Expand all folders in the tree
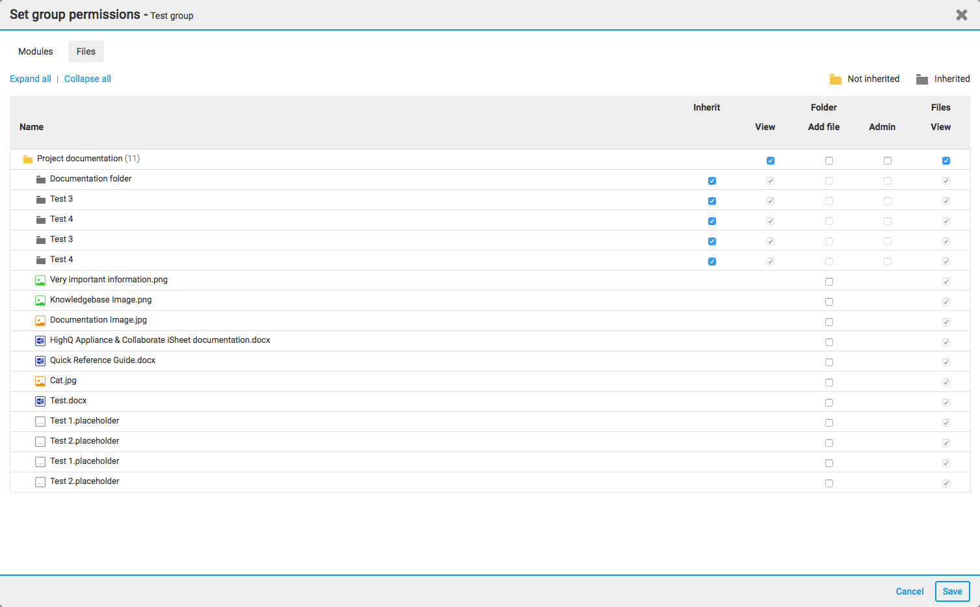The width and height of the screenshot is (980, 607). coord(31,79)
